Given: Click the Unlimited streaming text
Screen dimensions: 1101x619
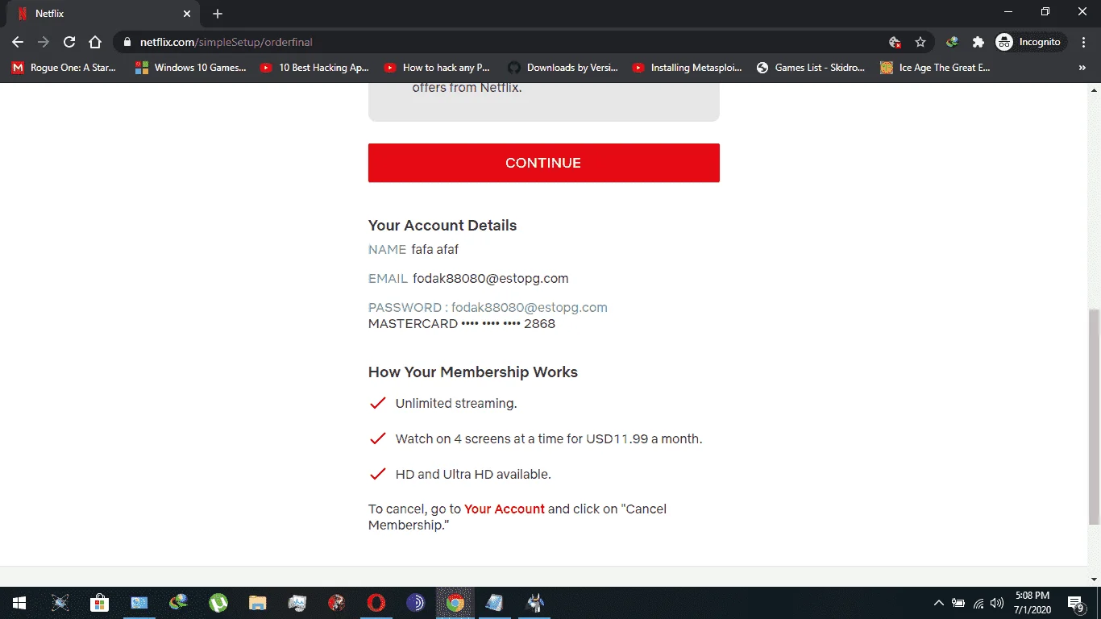Looking at the screenshot, I should [x=456, y=403].
